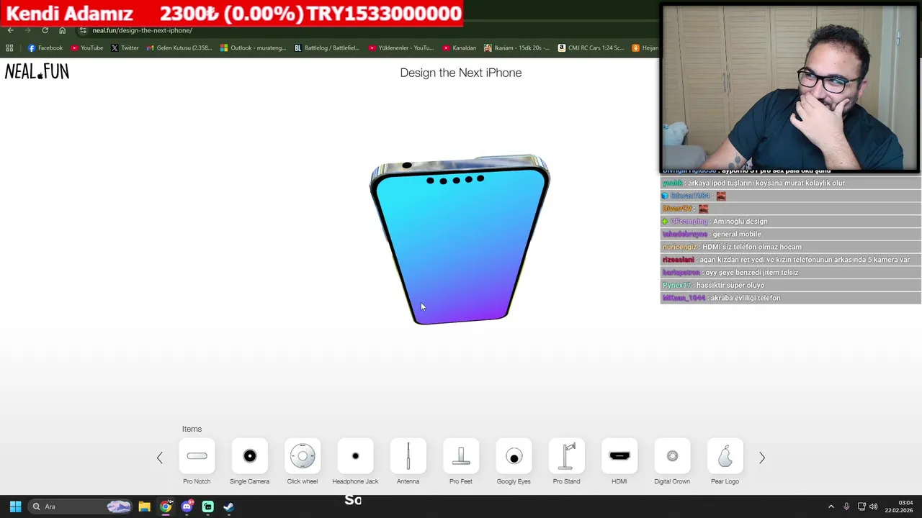This screenshot has height=518, width=922.
Task: Open Steam from taskbar
Action: click(x=228, y=506)
